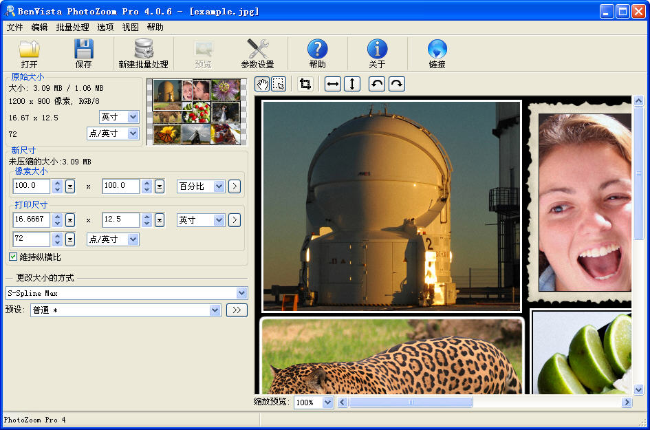Click the pixel width 100.0 input field
Viewport: 650px width, 430px height.
click(x=32, y=186)
